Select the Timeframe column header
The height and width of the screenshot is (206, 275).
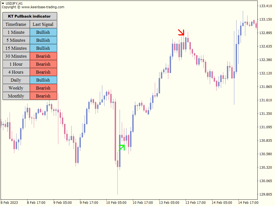pyautogui.click(x=16, y=24)
